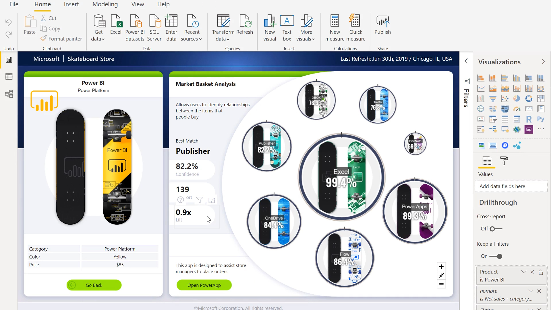Image resolution: width=551 pixels, height=310 pixels.
Task: Lock the Product filter
Action: pos(541,272)
